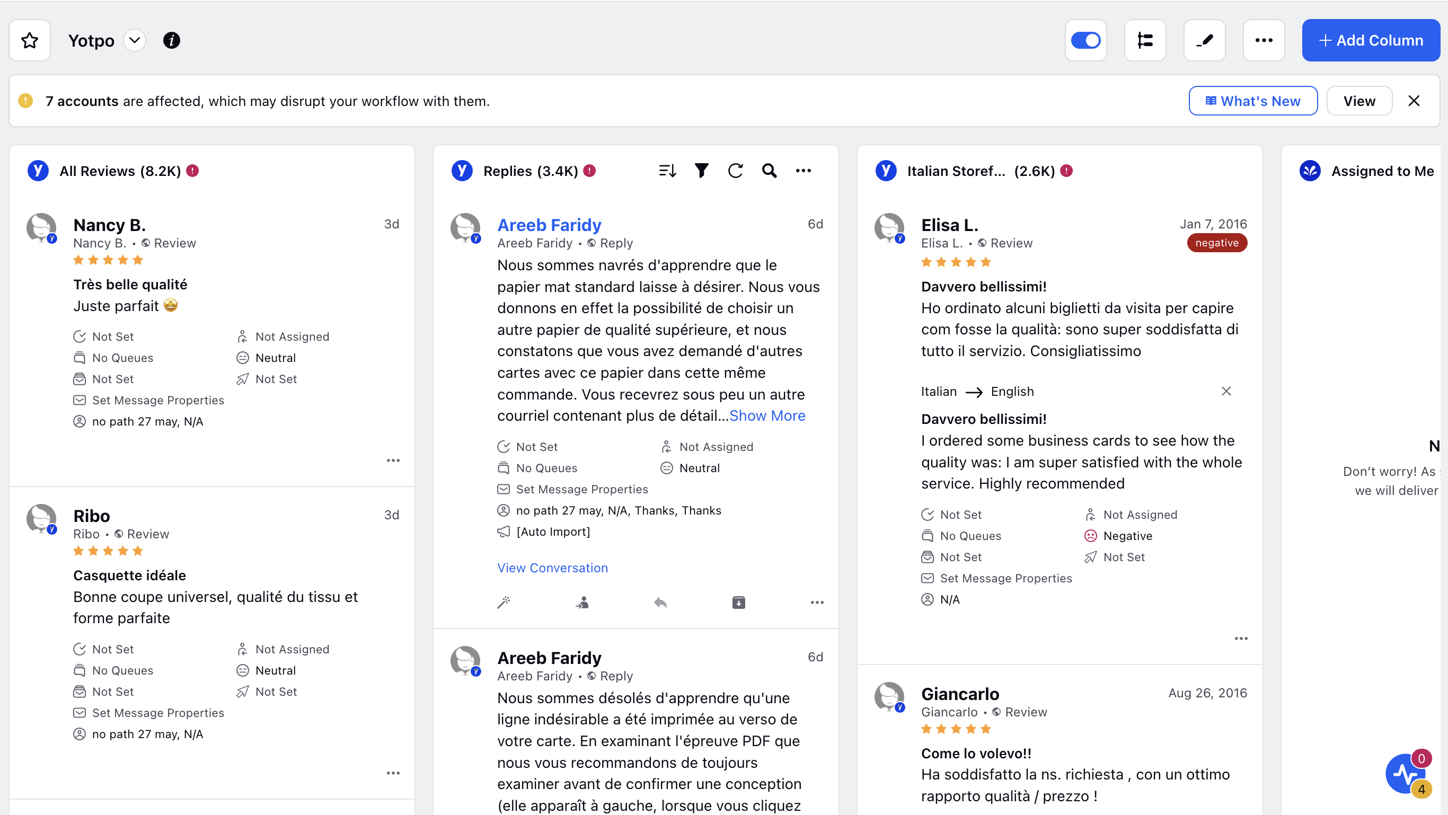Set status Not Set on Nancy B. review
The width and height of the screenshot is (1448, 815).
pos(103,336)
